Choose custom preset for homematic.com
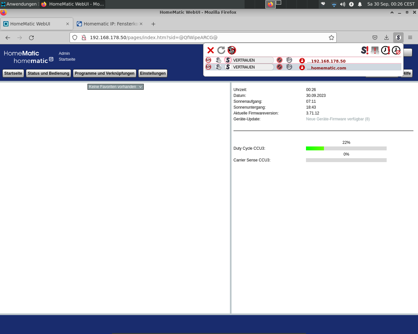Image resolution: width=418 pixels, height=334 pixels. coord(289,67)
